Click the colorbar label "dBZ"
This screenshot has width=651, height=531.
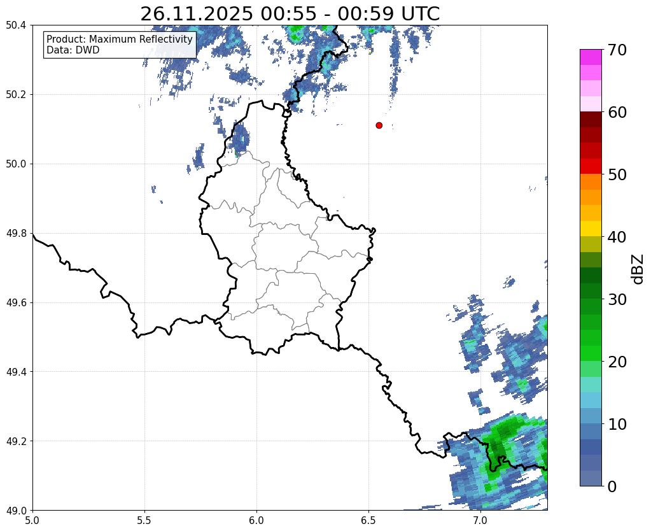[x=638, y=269]
